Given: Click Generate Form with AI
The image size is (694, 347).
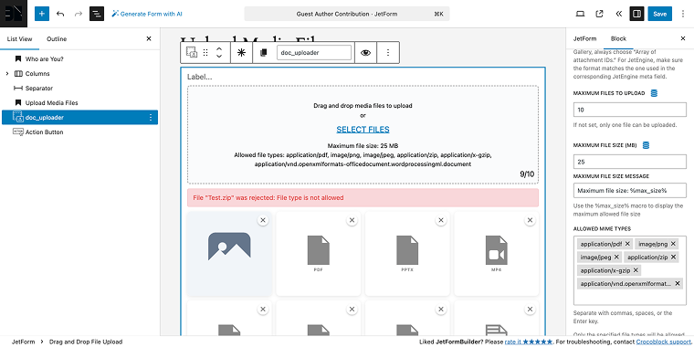Looking at the screenshot, I should 146,14.
